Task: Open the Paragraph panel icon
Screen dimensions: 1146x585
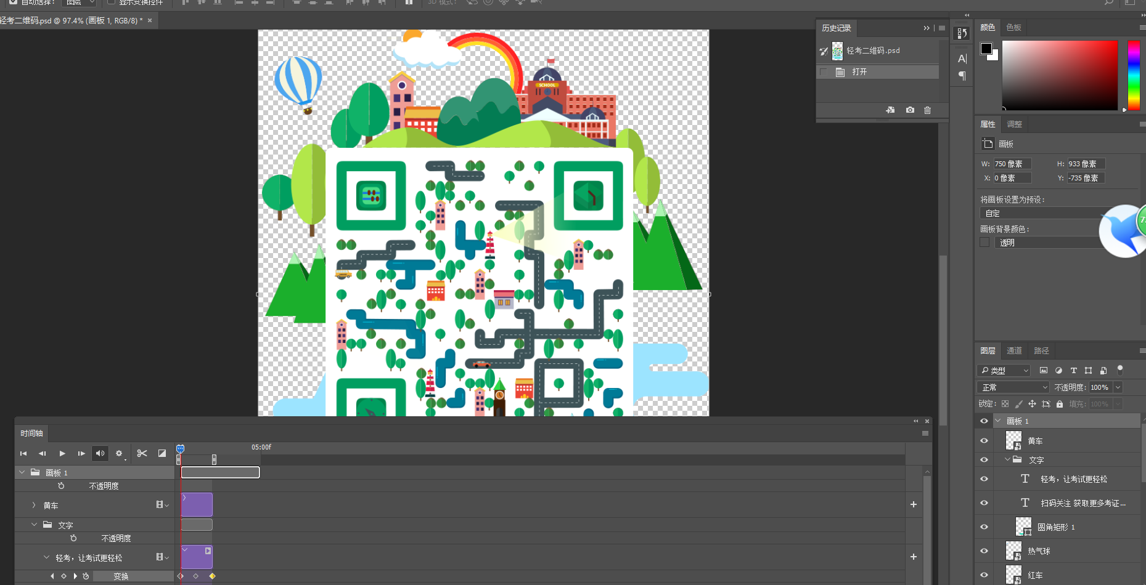Action: click(962, 76)
